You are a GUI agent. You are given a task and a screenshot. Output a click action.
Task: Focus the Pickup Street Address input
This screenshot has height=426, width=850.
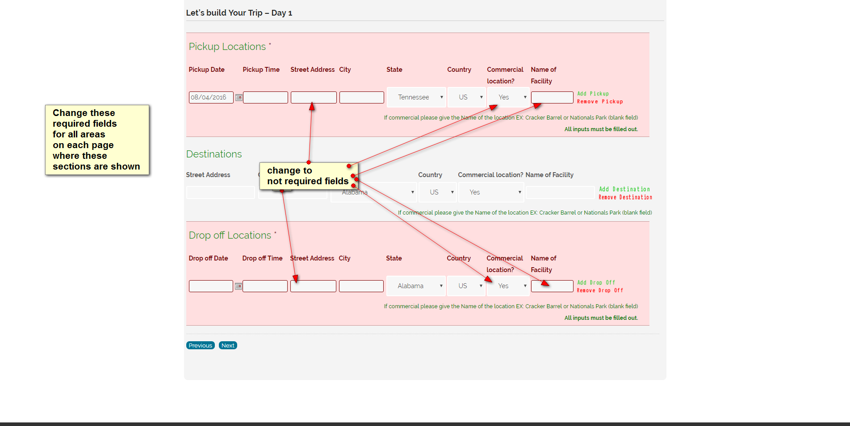coord(314,97)
